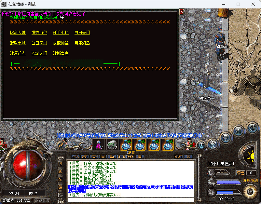The height and width of the screenshot is (204, 261).
Task: Select the 逐日剑法练习成功 chat line
Action: tap(92, 171)
